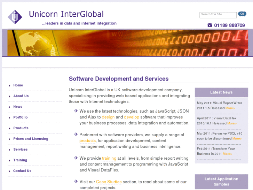Navigate to Products in sidebar
This screenshot has width=253, height=190.
tap(21, 128)
